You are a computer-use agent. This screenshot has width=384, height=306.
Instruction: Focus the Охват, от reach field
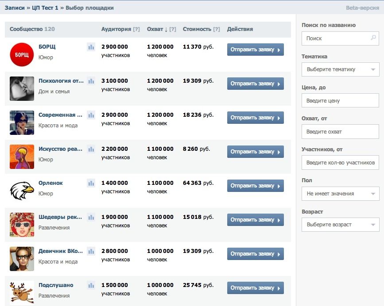[x=341, y=131]
